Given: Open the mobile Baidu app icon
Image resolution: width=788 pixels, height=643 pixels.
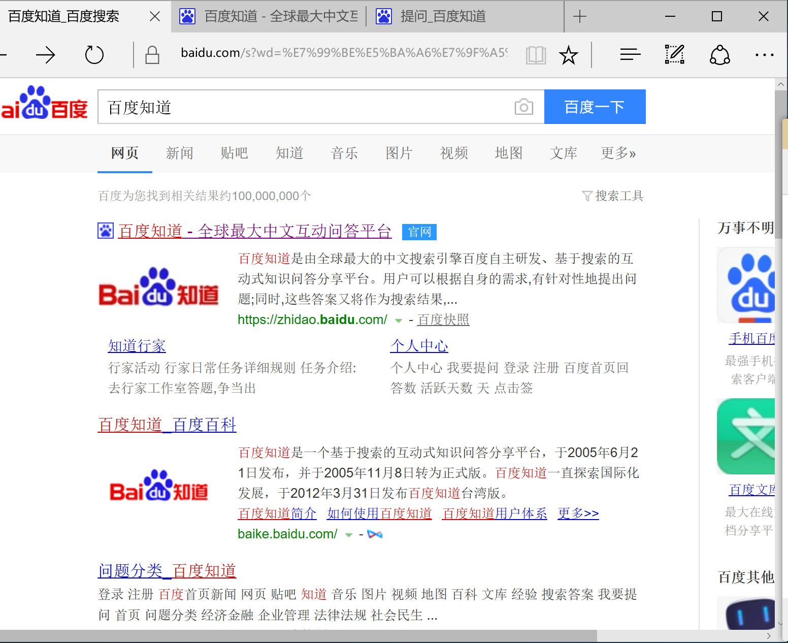Looking at the screenshot, I should click(x=746, y=285).
